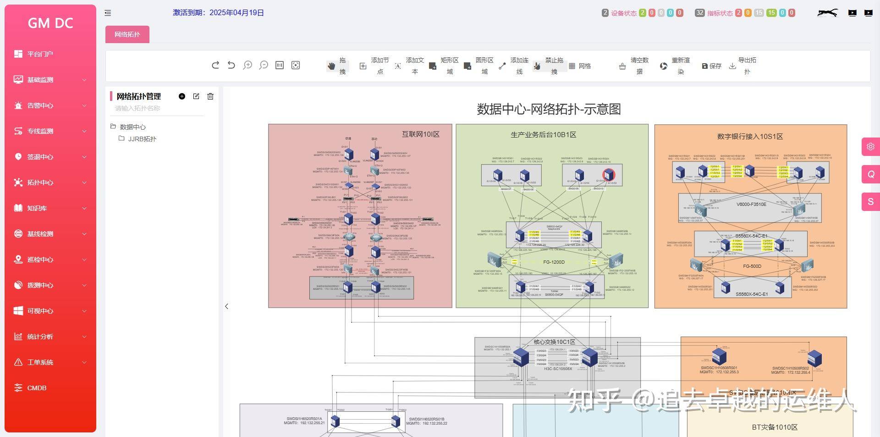The width and height of the screenshot is (880, 437).
Task: Click the 重新渲染 re-render button
Action: pyautogui.click(x=675, y=66)
